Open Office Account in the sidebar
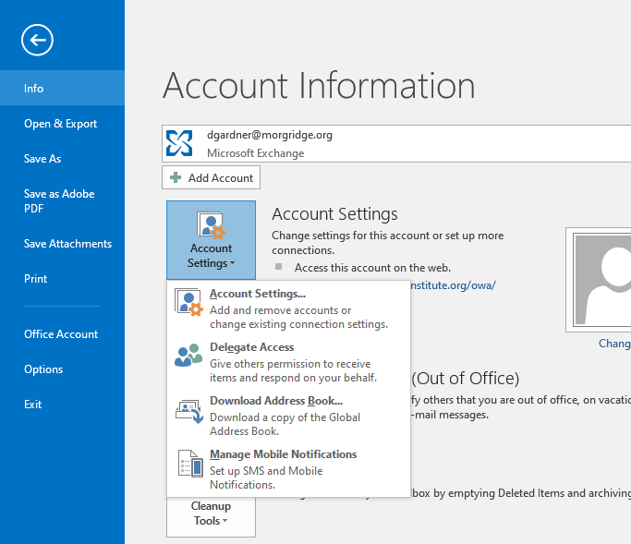This screenshot has width=631, height=544. point(63,334)
